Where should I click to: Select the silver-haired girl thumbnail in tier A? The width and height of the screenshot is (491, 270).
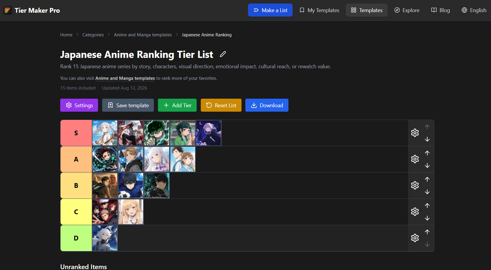tap(157, 159)
